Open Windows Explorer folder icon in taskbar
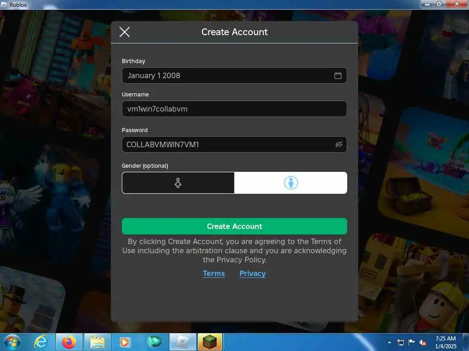This screenshot has width=469, height=351. 98,342
